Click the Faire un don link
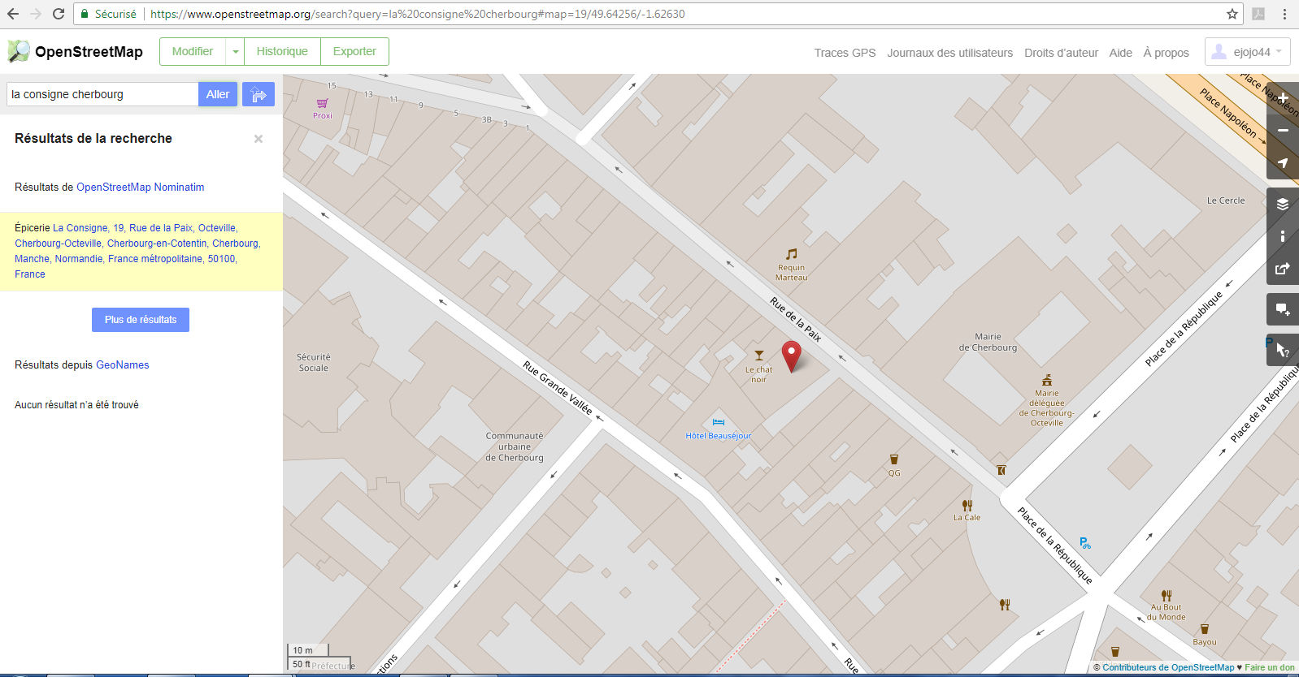 coord(1270,667)
